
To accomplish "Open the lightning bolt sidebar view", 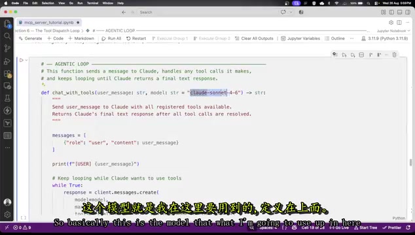I will click(x=7, y=110).
